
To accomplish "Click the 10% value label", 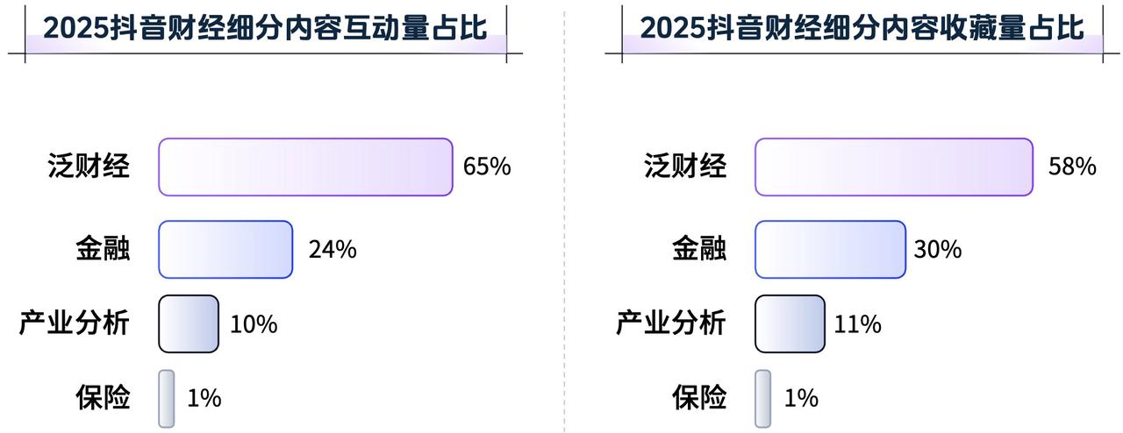I will pyautogui.click(x=254, y=324).
